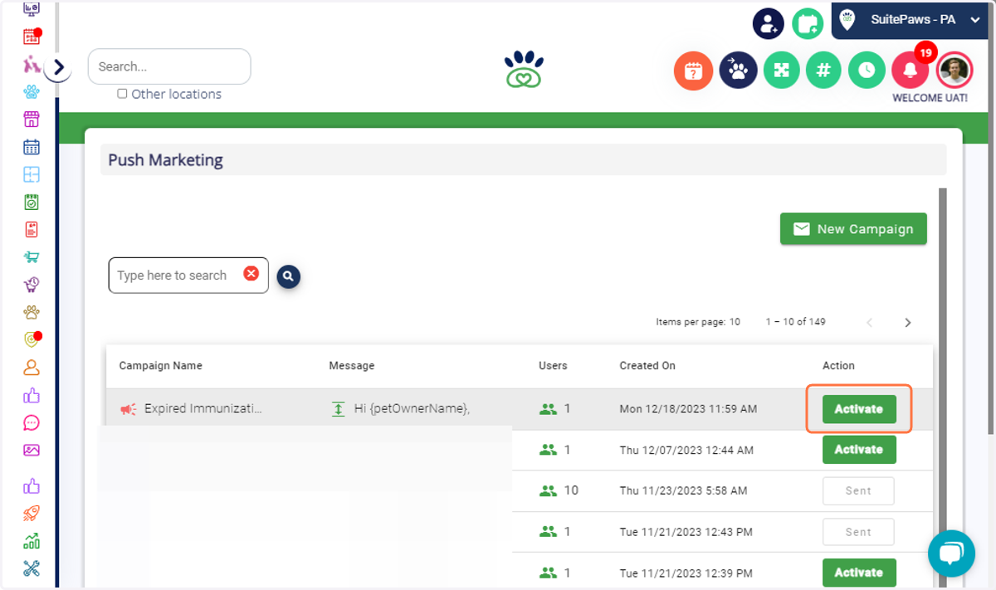996x590 pixels.
Task: Open the light blue grid layout sidebar icon
Action: 32,174
